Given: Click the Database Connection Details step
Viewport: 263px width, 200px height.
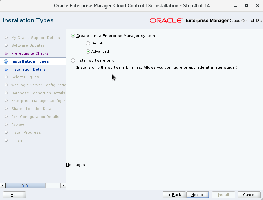Looking at the screenshot, I should (38, 93).
